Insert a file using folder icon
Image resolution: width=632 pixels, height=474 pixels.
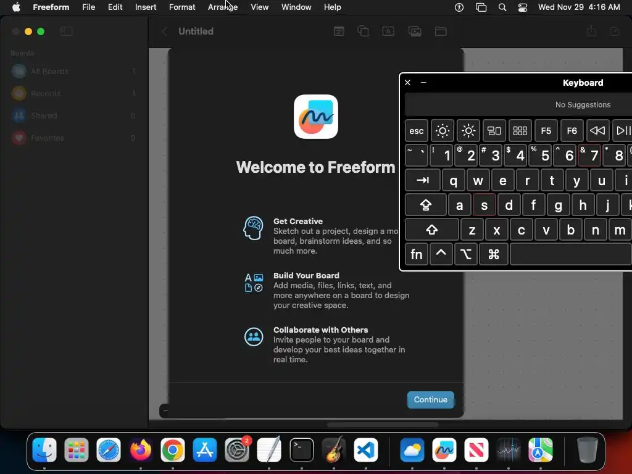coord(441,31)
